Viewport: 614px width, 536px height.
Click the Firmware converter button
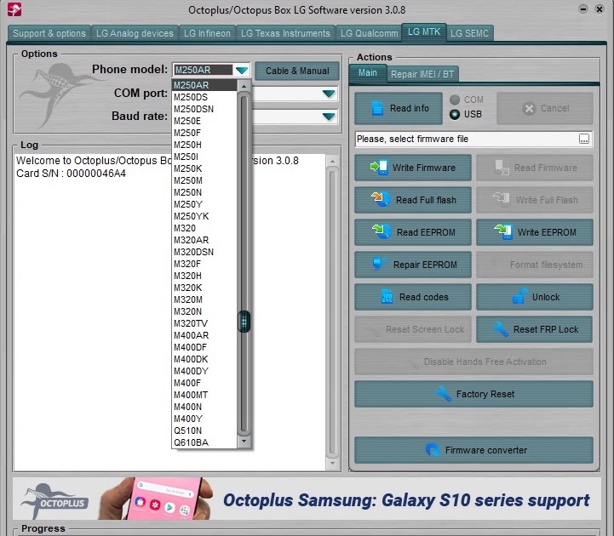(473, 450)
